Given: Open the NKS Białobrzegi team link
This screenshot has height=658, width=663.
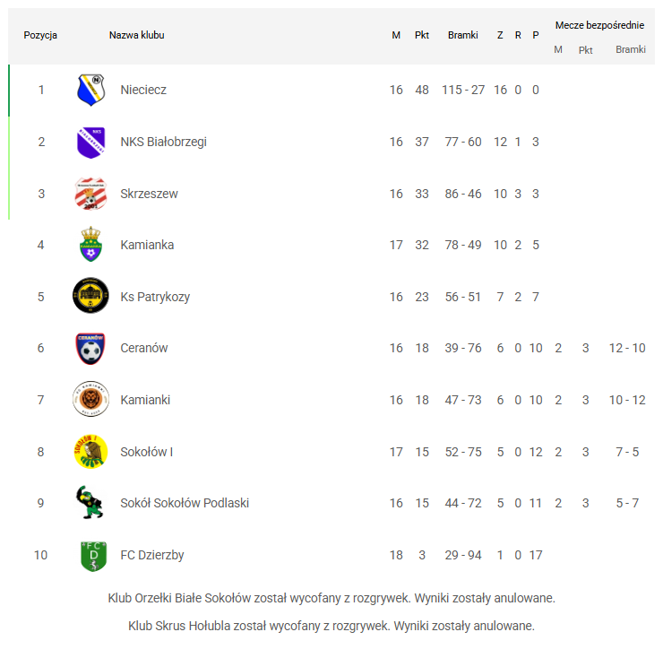Looking at the screenshot, I should click(x=163, y=142).
